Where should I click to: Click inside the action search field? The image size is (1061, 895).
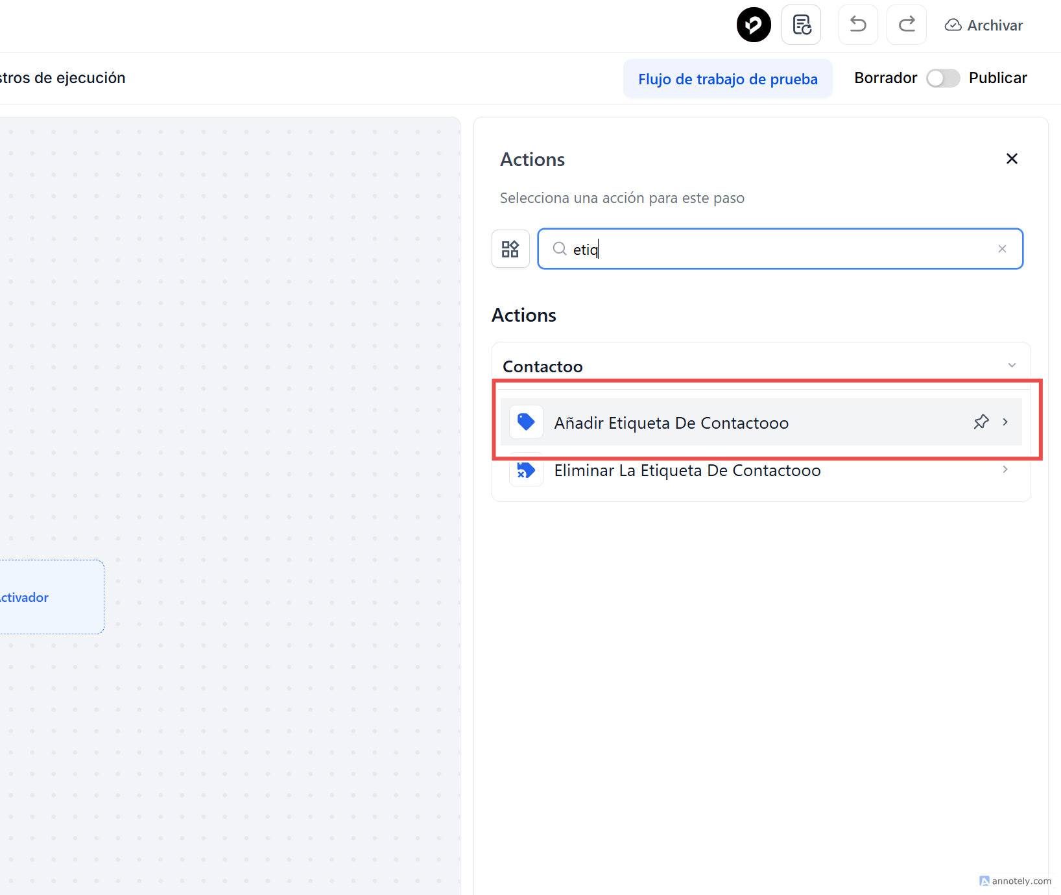point(778,249)
